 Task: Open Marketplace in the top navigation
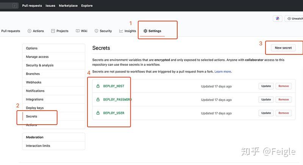click(68, 6)
